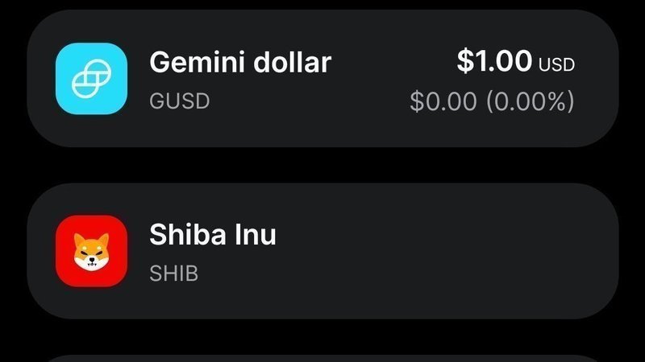Screen dimensions: 645x362
Task: Click empty right side of Shiba Inu card
Action: point(484,251)
